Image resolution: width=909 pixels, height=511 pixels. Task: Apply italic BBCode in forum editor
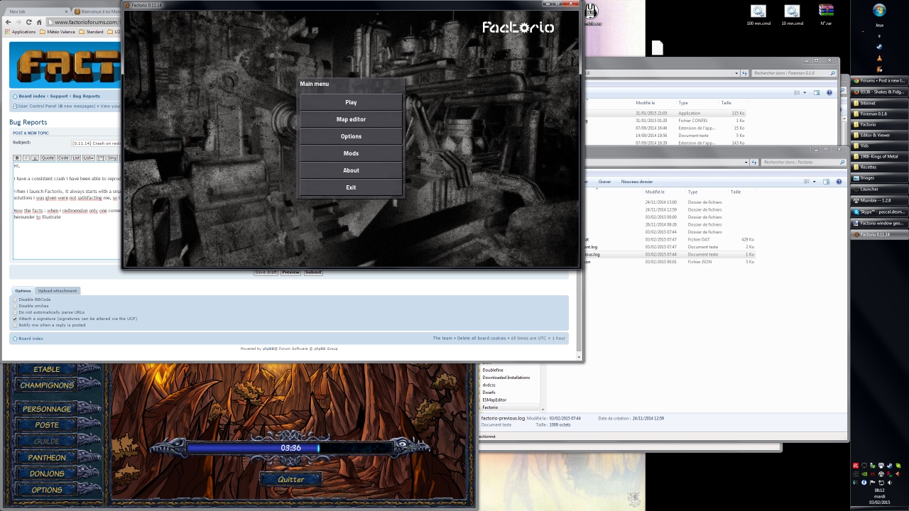click(x=26, y=158)
